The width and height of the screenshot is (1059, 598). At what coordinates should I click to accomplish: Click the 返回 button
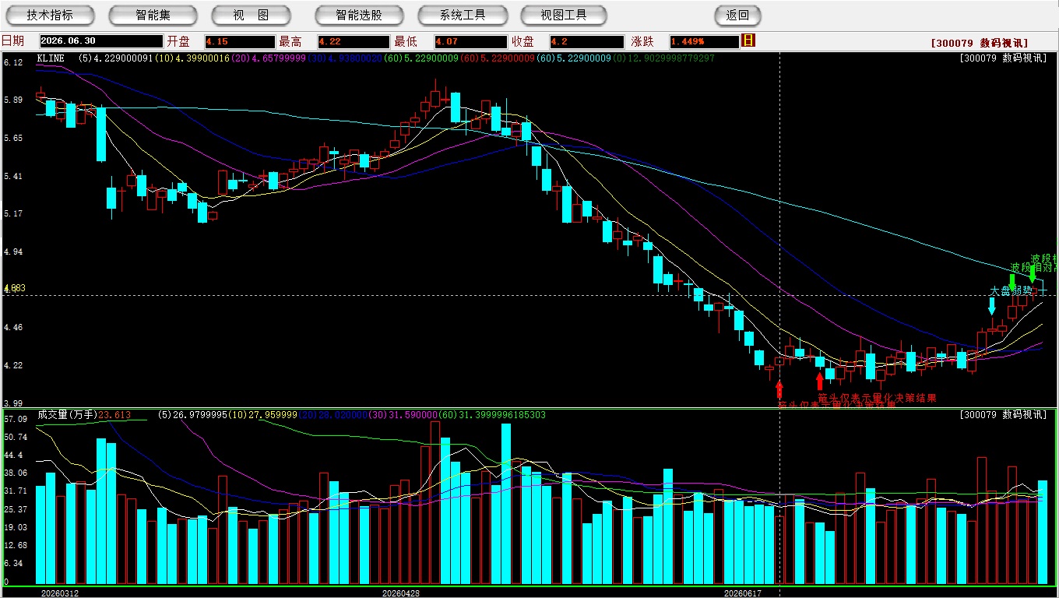click(737, 15)
